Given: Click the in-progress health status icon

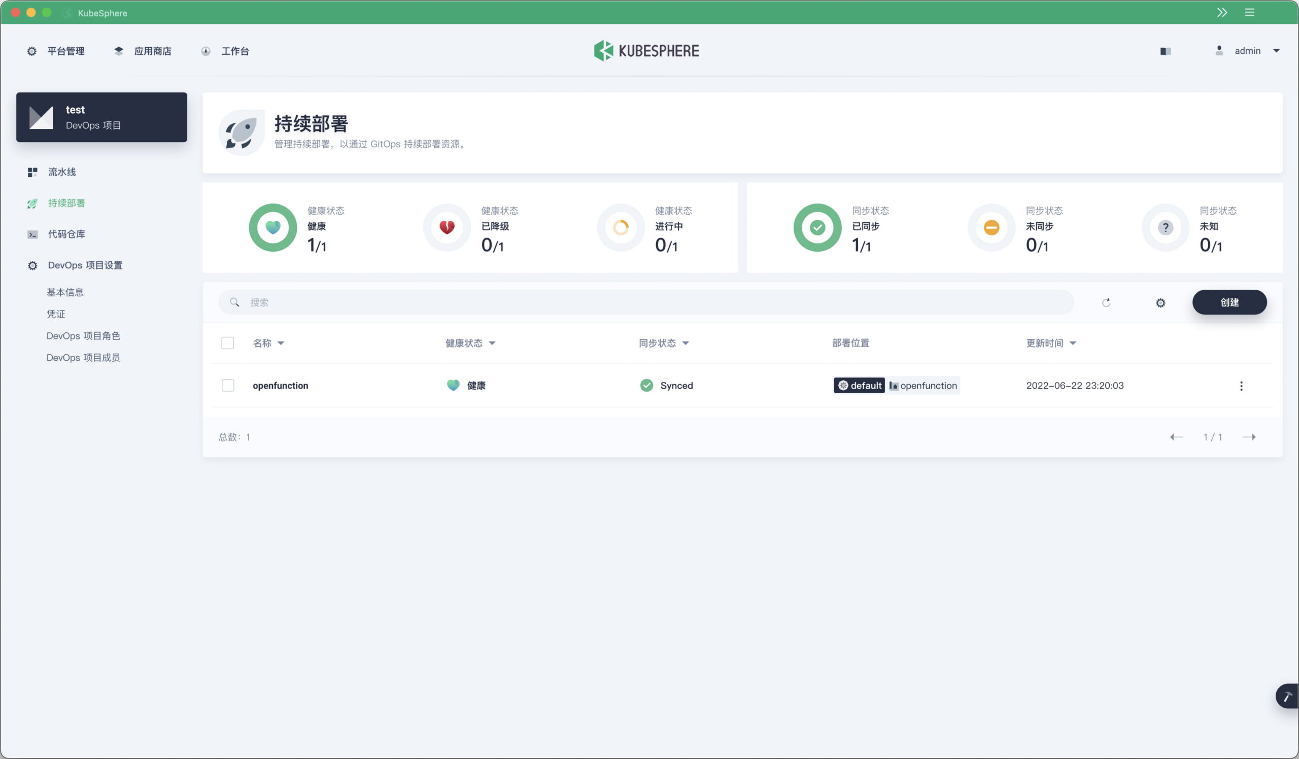Looking at the screenshot, I should pos(621,228).
